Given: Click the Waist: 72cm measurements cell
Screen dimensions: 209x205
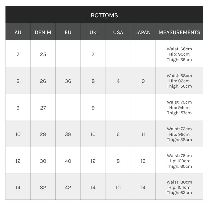Looking at the screenshot, I should pyautogui.click(x=179, y=134).
